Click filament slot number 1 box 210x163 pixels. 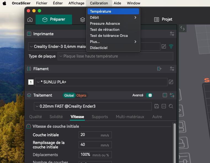(31, 82)
